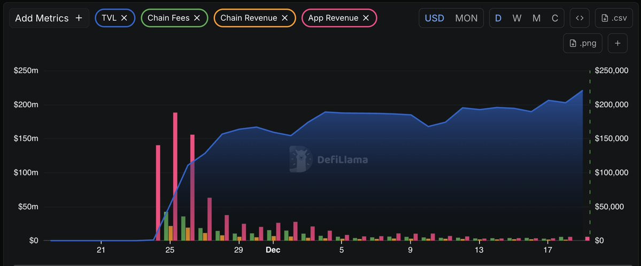The height and width of the screenshot is (266, 641).
Task: Remove Chain Revenue metric via its X
Action: [x=285, y=18]
